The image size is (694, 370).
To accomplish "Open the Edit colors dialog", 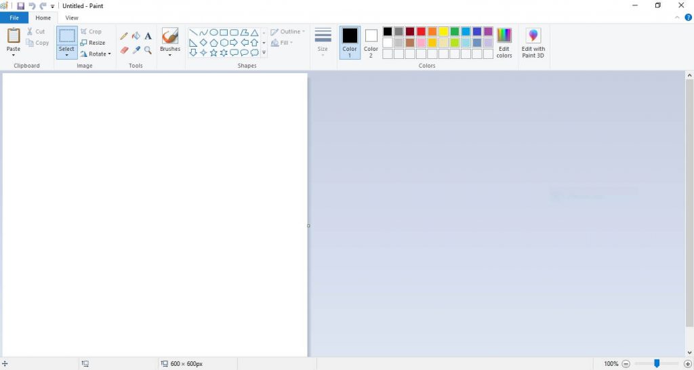I will pos(504,43).
